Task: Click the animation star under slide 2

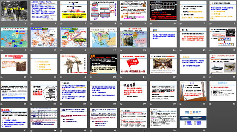Action: click(x=32, y=24)
